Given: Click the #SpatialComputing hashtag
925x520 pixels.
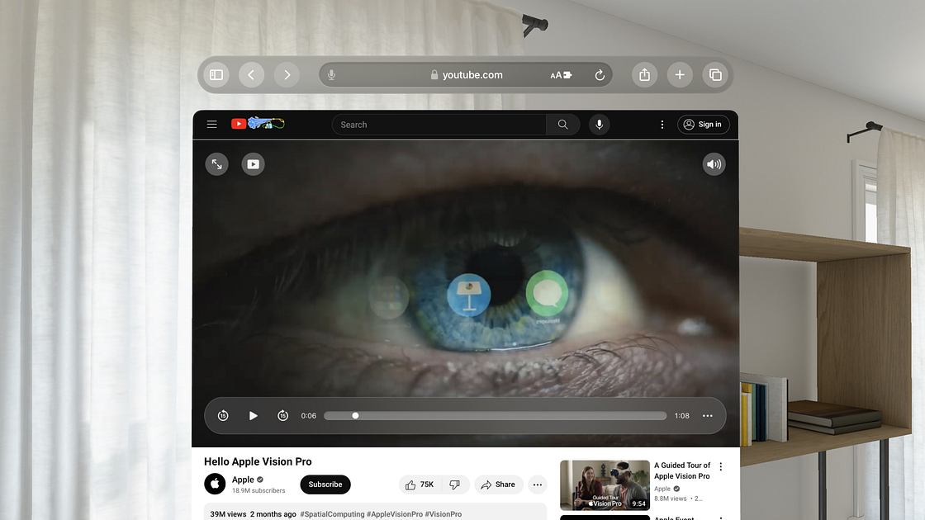Looking at the screenshot, I should [x=332, y=514].
